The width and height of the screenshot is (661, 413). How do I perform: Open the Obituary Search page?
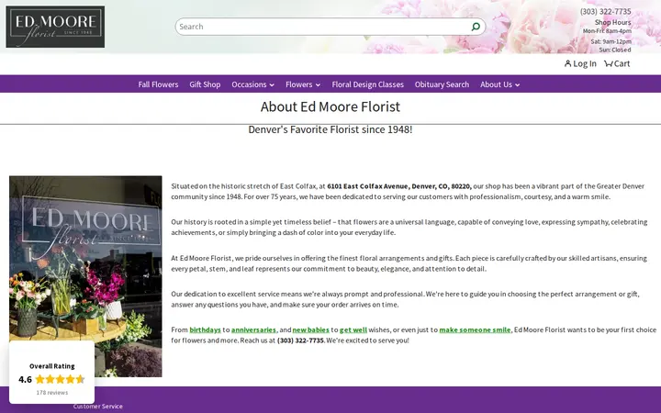pos(442,84)
